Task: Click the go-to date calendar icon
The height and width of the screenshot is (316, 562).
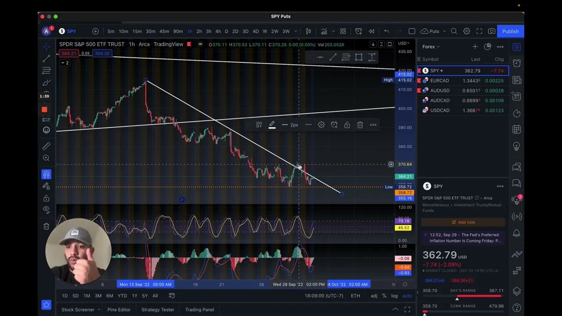Action: tap(172, 296)
